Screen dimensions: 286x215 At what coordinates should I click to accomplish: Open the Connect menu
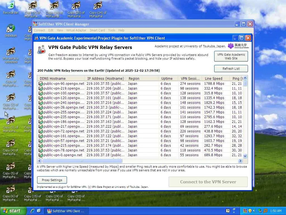(x=39, y=30)
